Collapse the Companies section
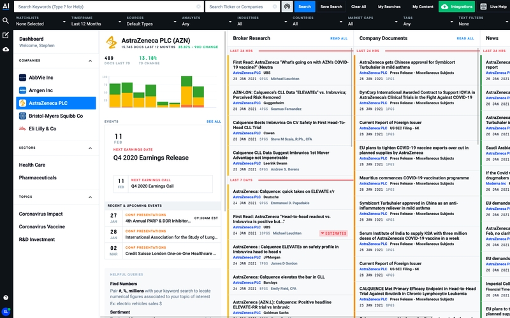 90,60
